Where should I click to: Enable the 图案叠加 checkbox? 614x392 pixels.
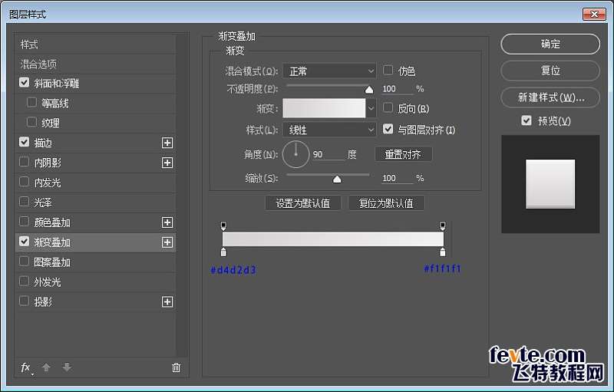tap(25, 261)
